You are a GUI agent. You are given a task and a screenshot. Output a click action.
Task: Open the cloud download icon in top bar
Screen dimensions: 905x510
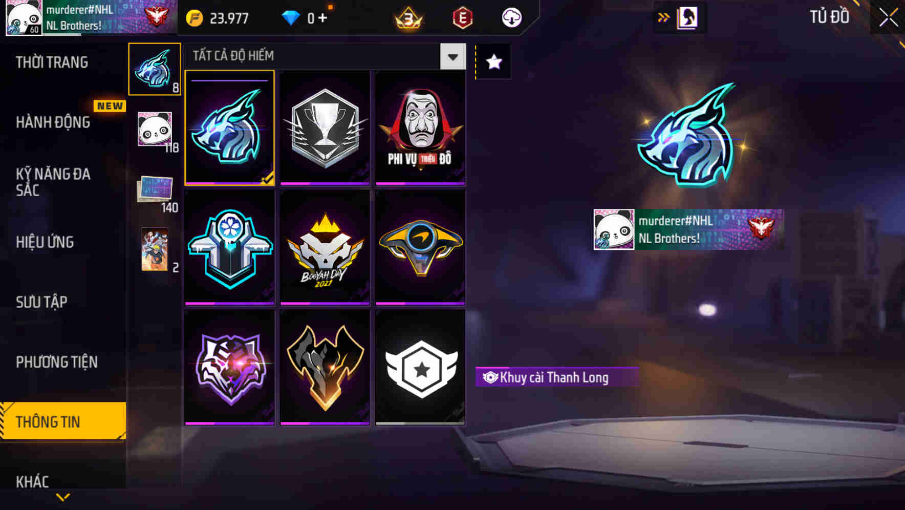point(511,18)
